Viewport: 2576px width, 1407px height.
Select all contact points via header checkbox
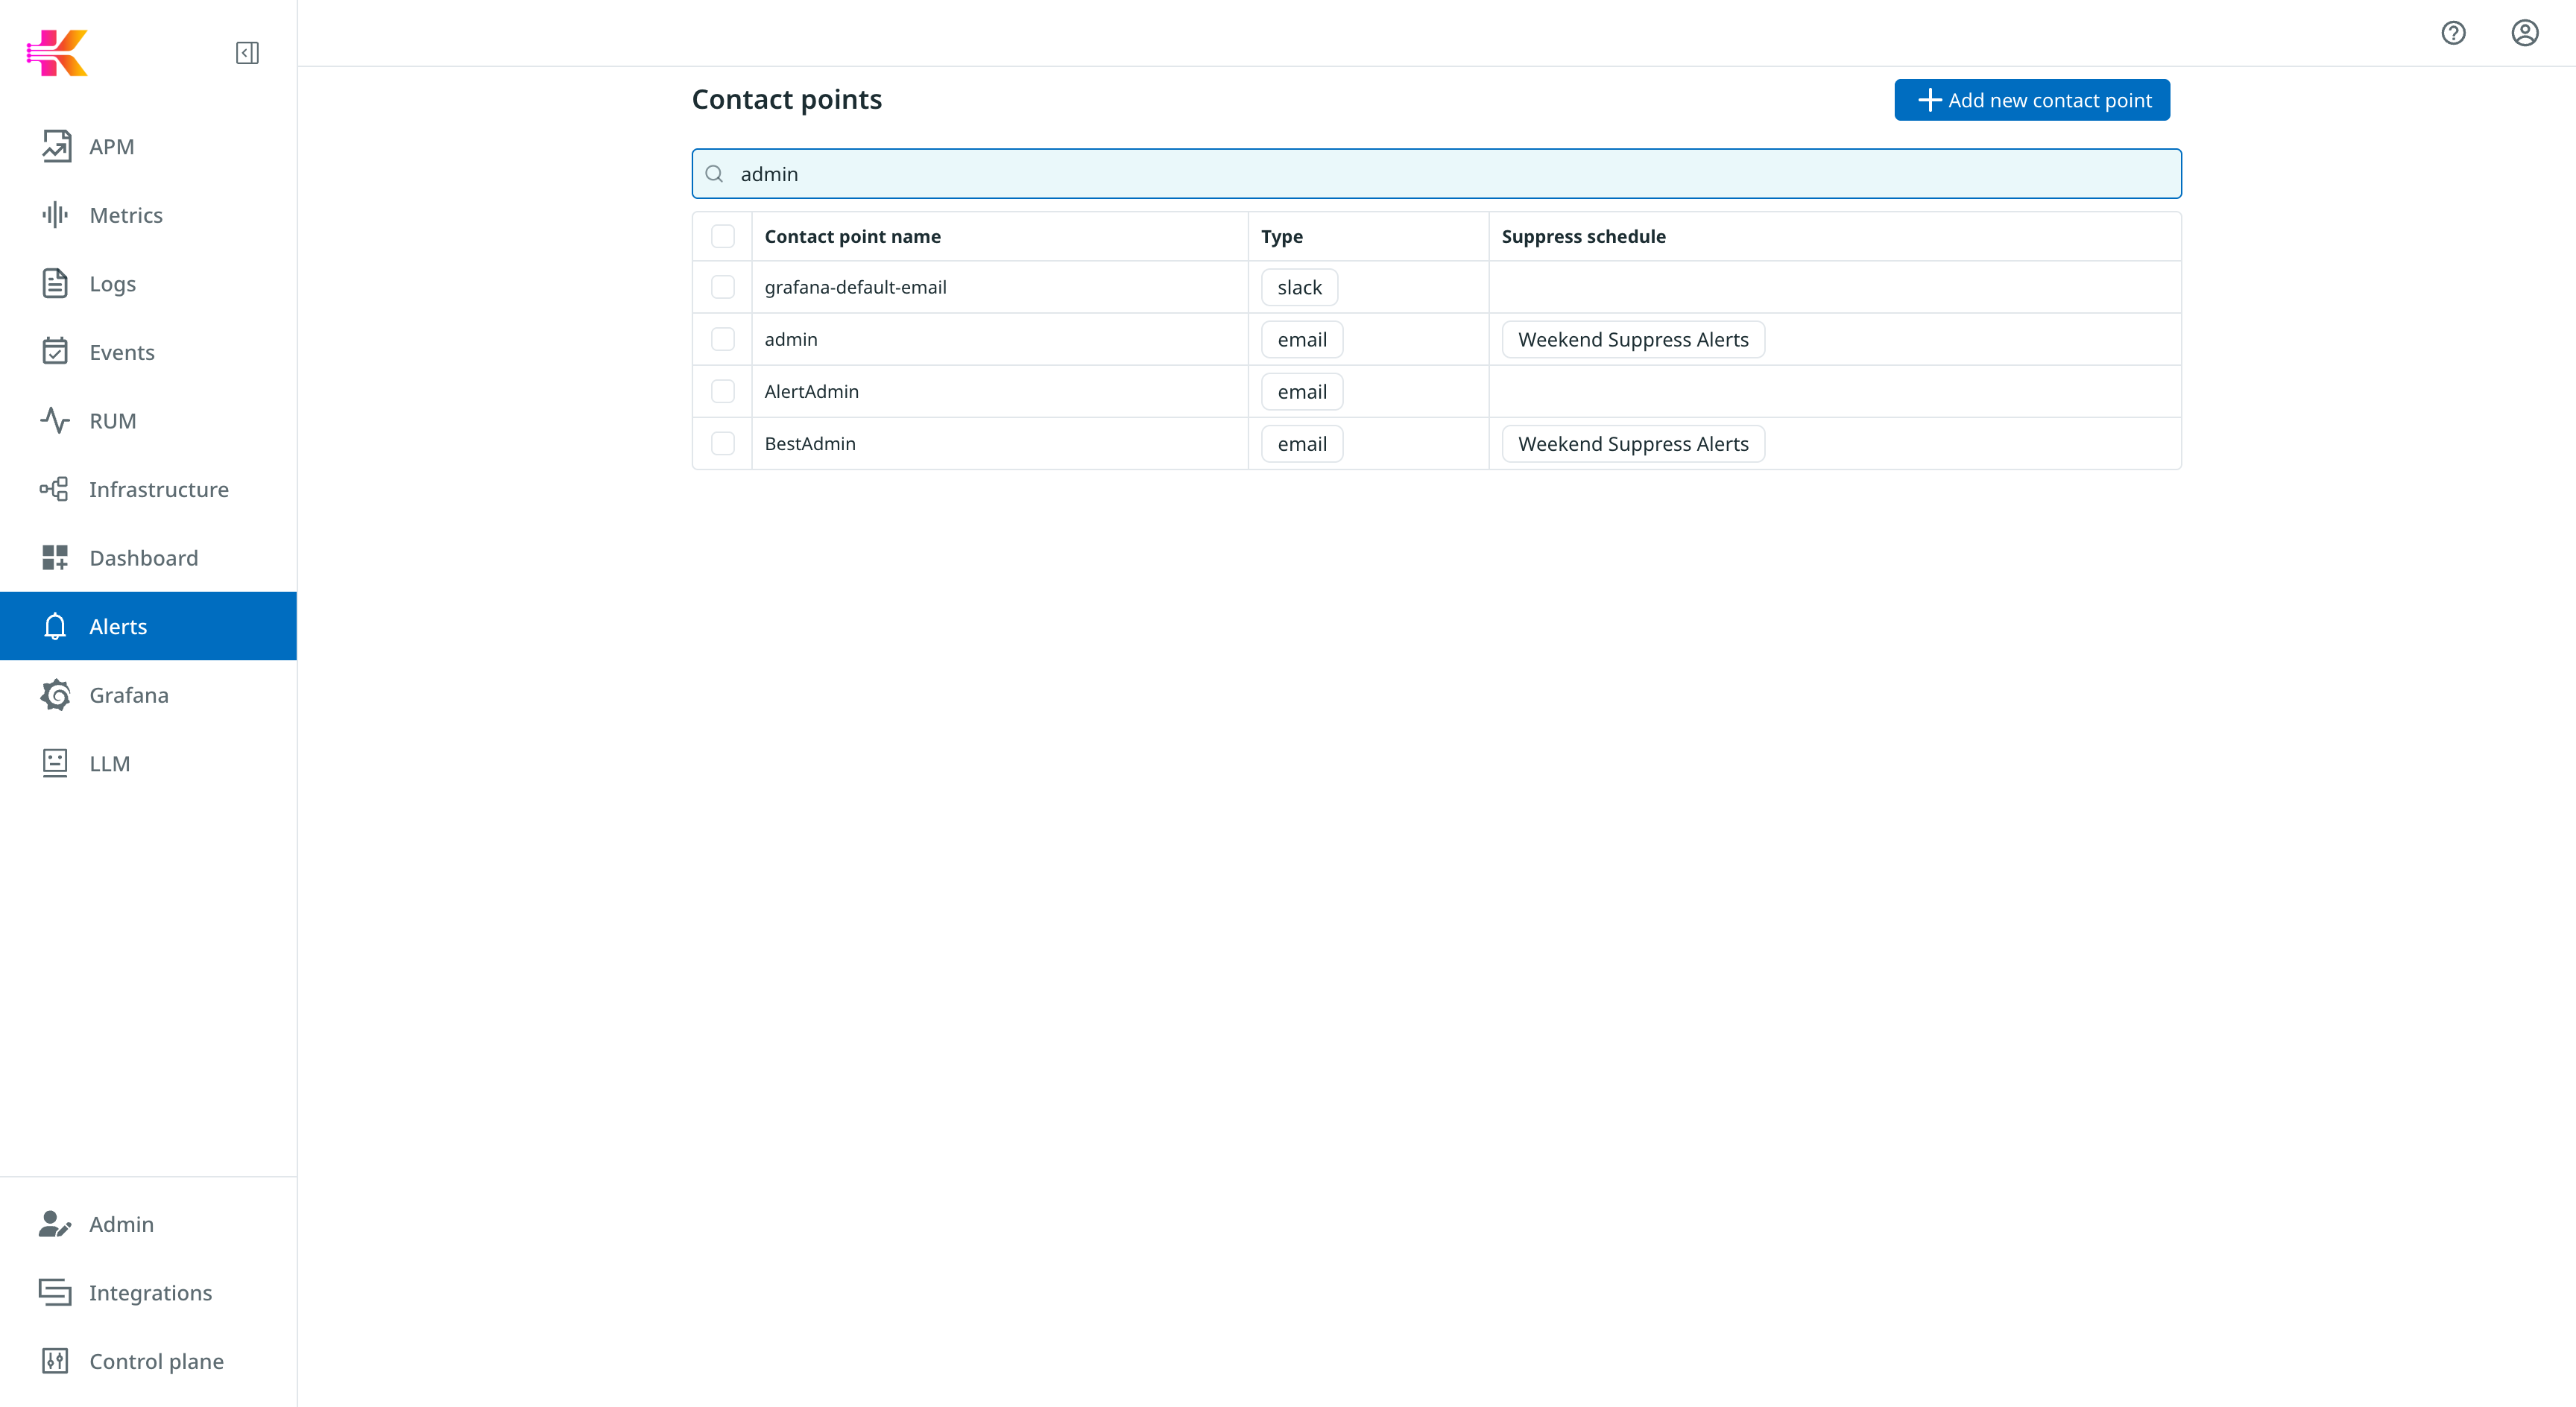coord(723,236)
